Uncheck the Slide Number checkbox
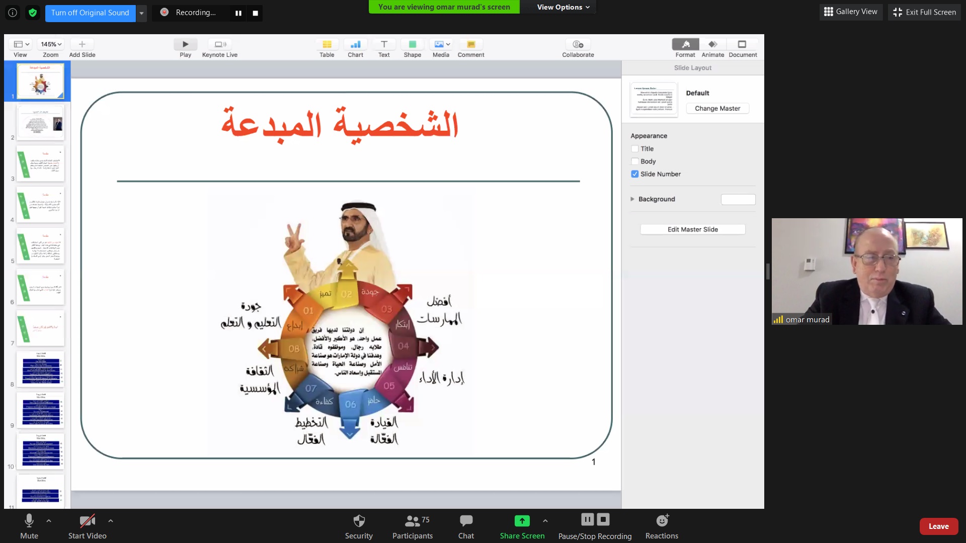966x543 pixels. 635,174
